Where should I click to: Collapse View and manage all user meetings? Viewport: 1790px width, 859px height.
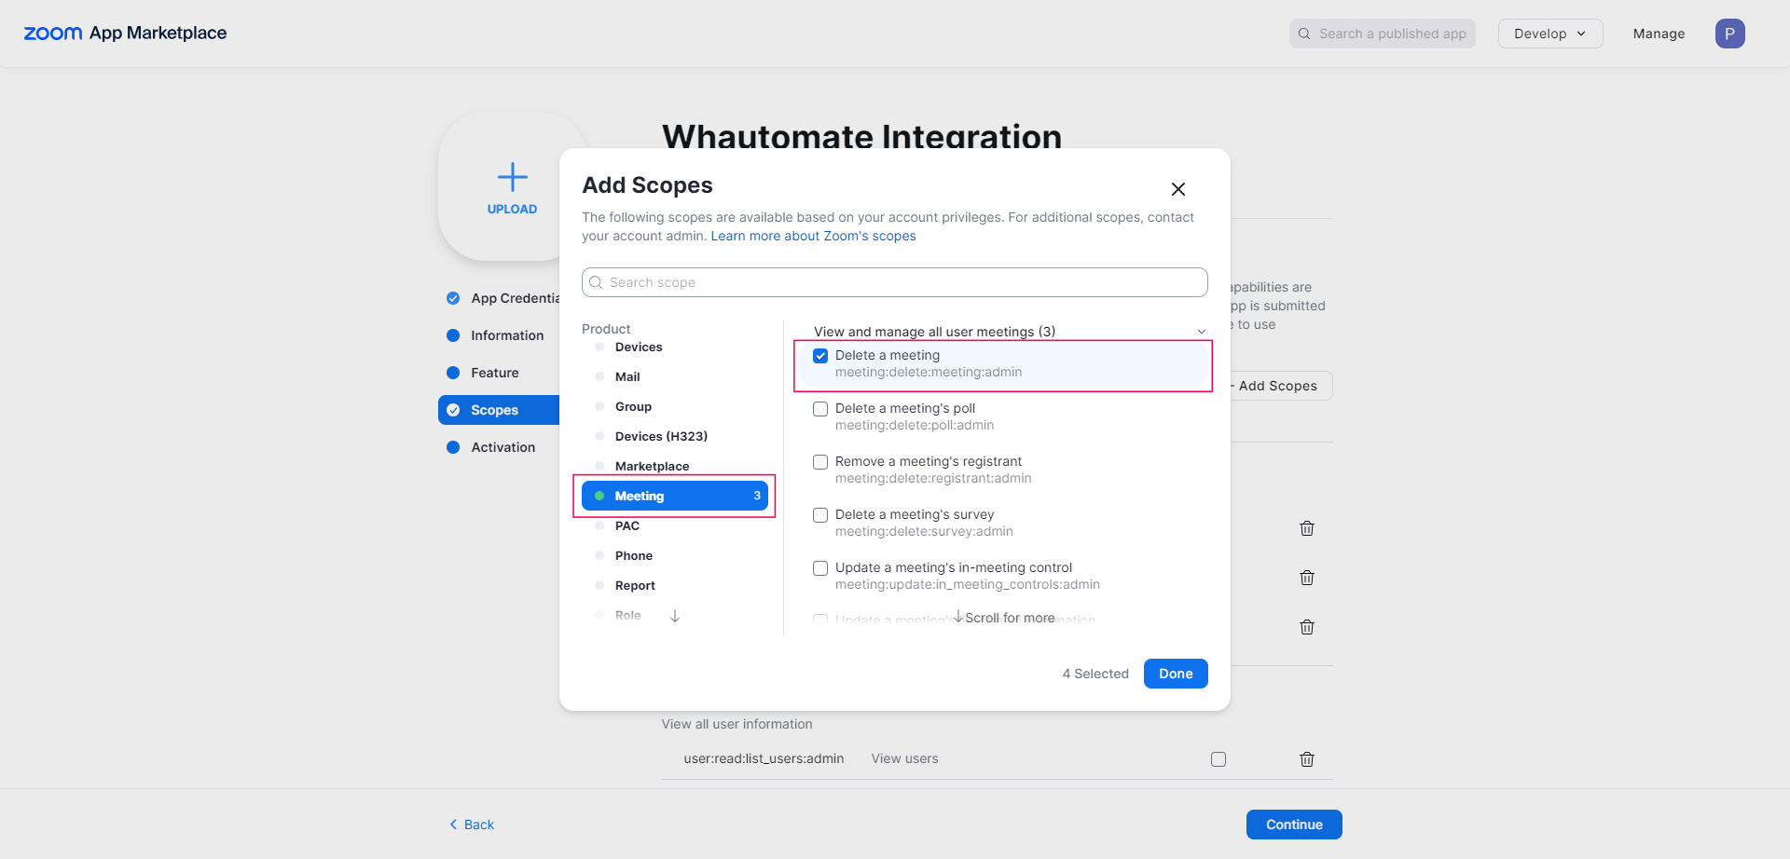pos(1202,332)
